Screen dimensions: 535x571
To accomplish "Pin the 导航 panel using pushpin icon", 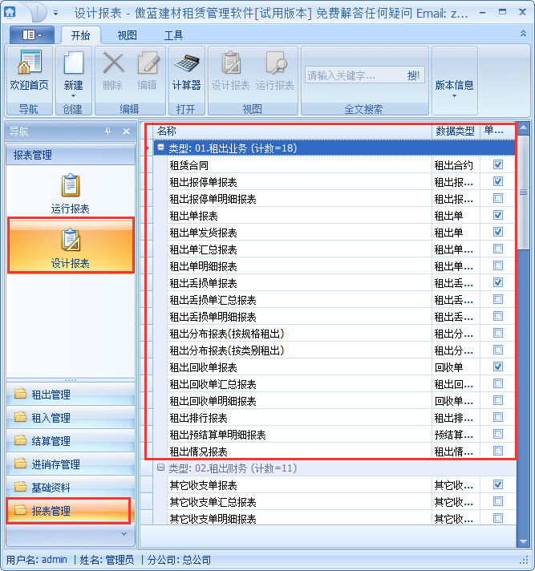I will (x=108, y=132).
